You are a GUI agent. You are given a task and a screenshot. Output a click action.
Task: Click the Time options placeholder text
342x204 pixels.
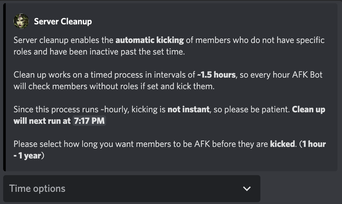37,189
